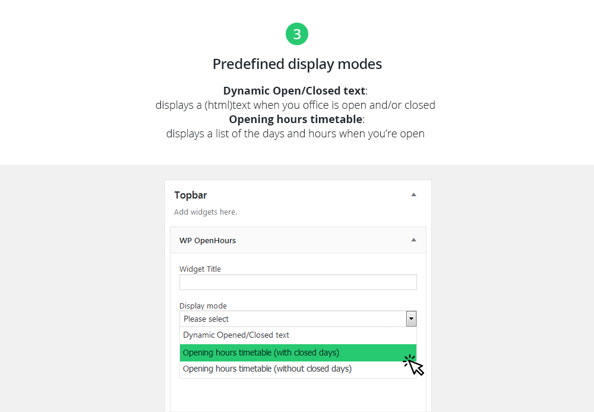Screen dimensions: 594x412
Task: Click the 'Display mode' field label
Action: click(x=203, y=306)
